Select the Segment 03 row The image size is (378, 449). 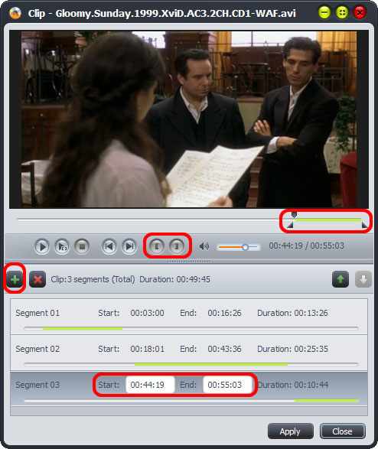(x=189, y=389)
